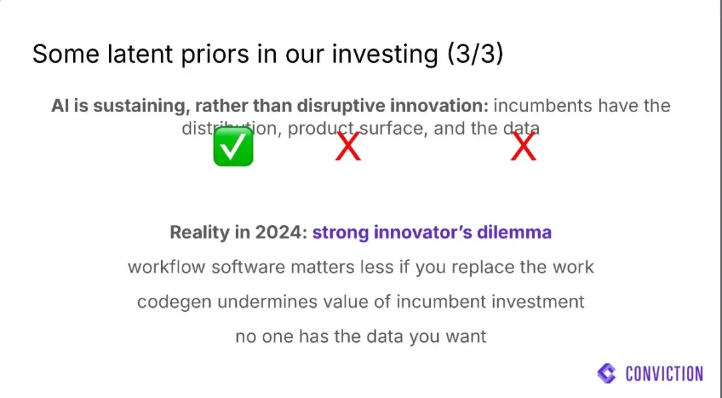722x398 pixels.
Task: Click the purple strong innovator's dilemma text
Action: coord(432,232)
